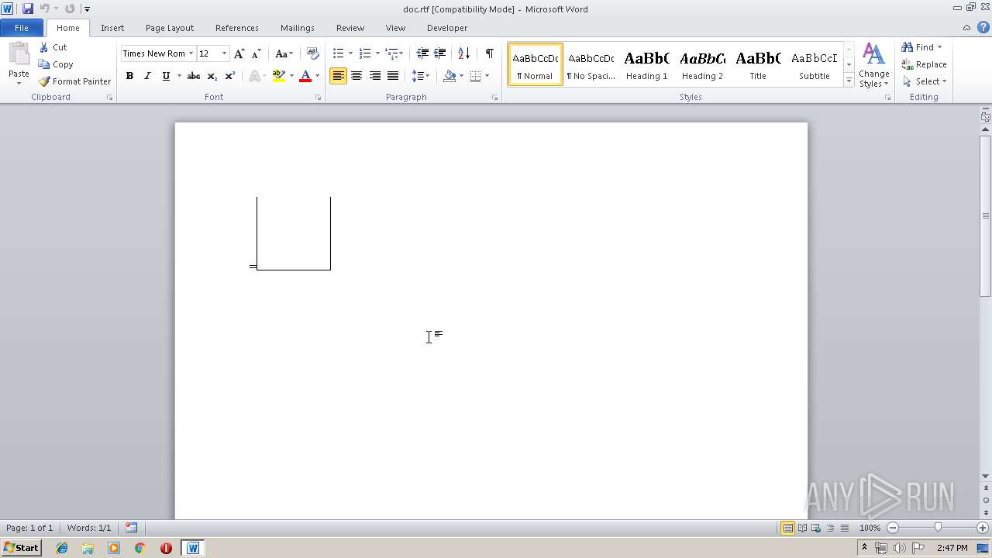
Task: Open the font name dropdown
Action: pyautogui.click(x=191, y=53)
